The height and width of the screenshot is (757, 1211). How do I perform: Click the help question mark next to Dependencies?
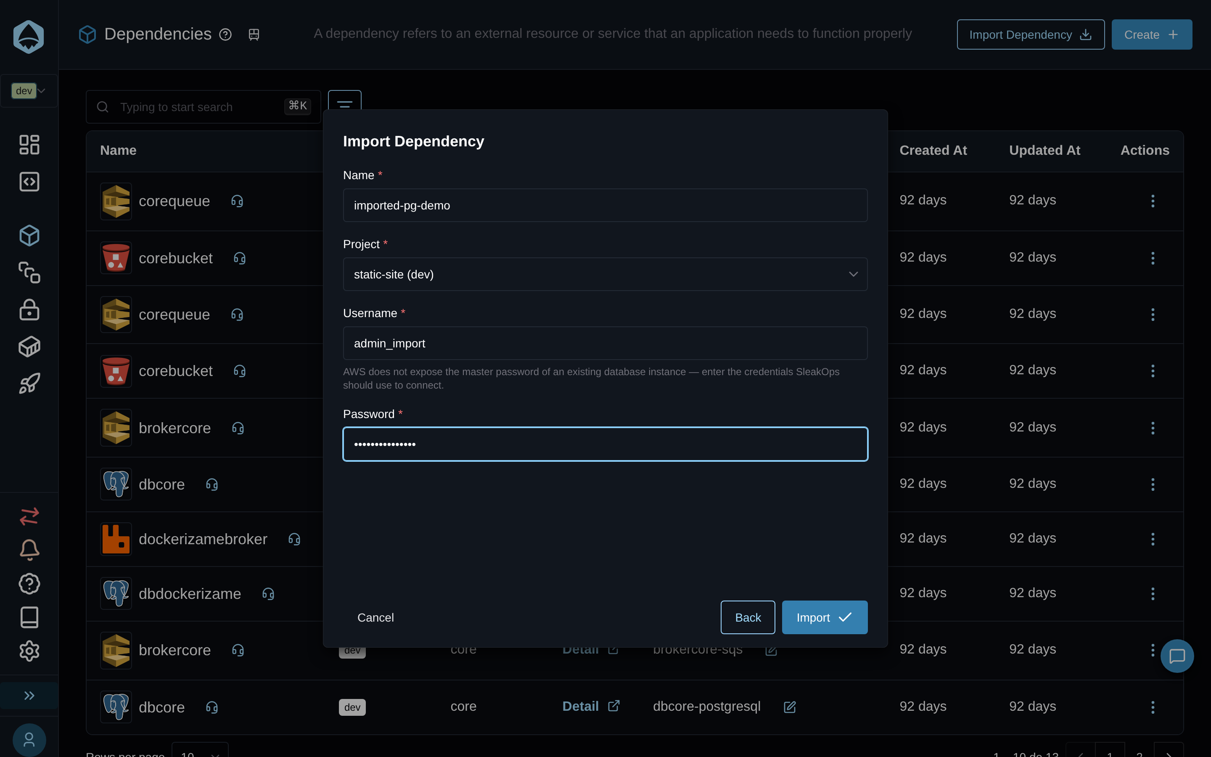pyautogui.click(x=225, y=34)
